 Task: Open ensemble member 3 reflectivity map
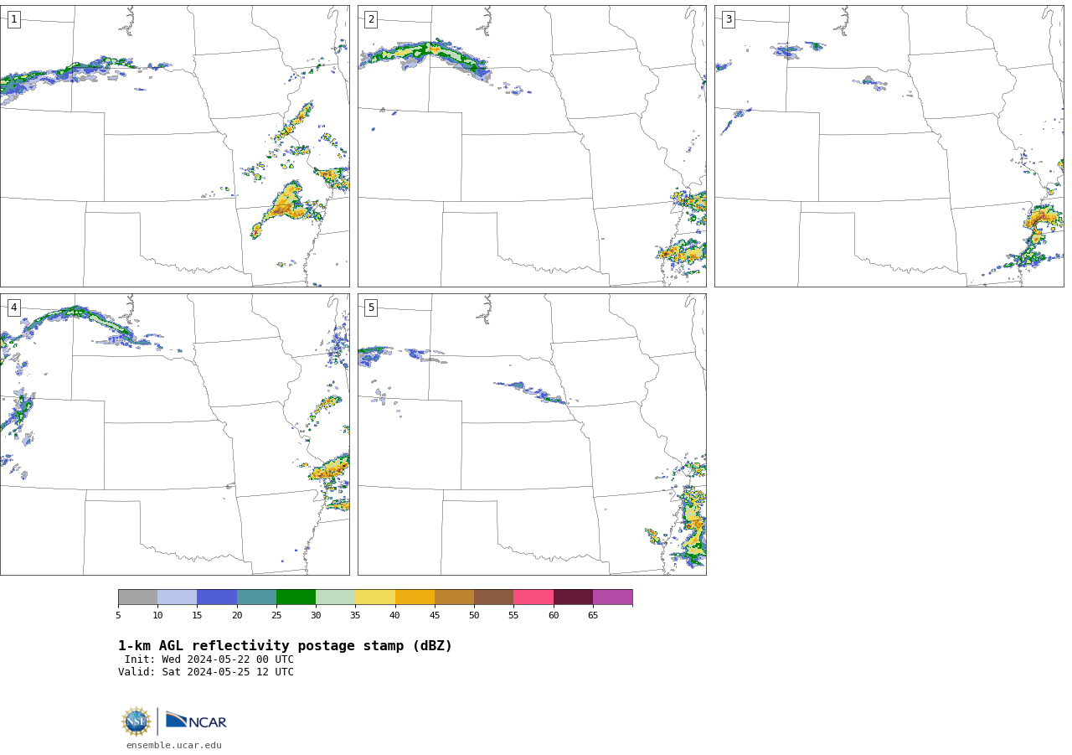pyautogui.click(x=889, y=146)
